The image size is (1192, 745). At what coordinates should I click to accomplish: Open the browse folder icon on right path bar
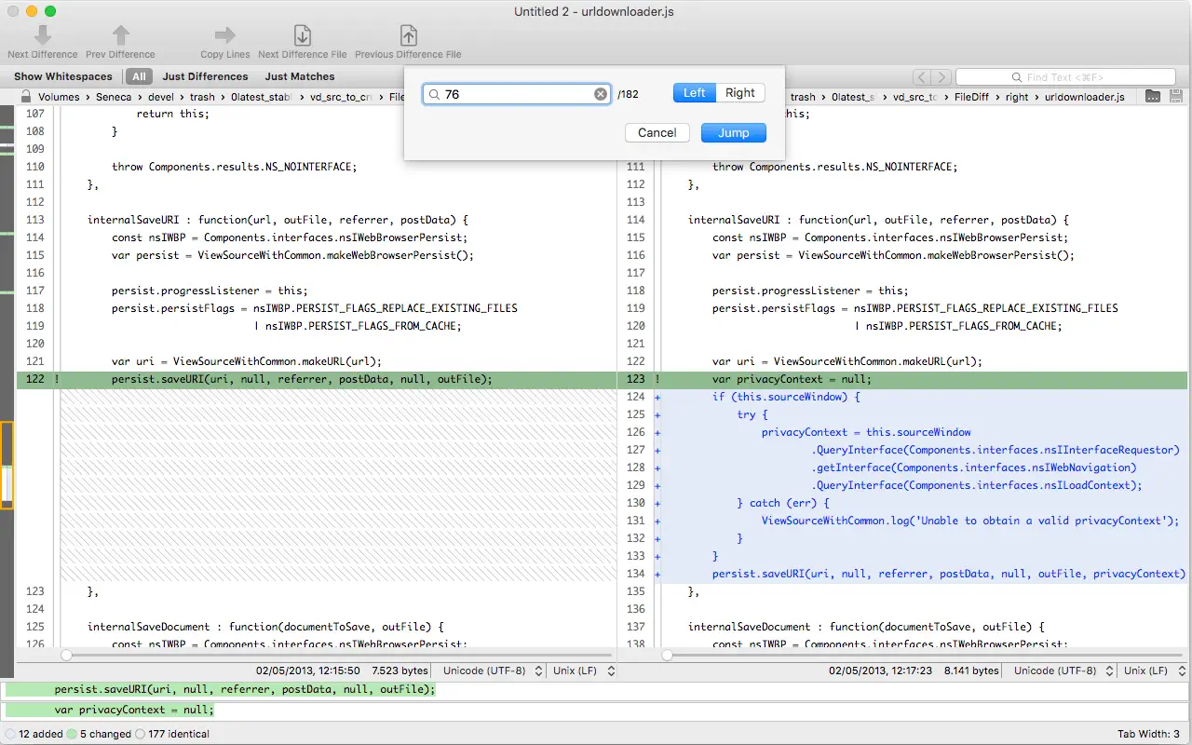click(1153, 96)
